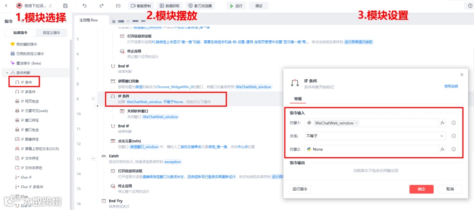Click the redo arrow

click(101, 6)
